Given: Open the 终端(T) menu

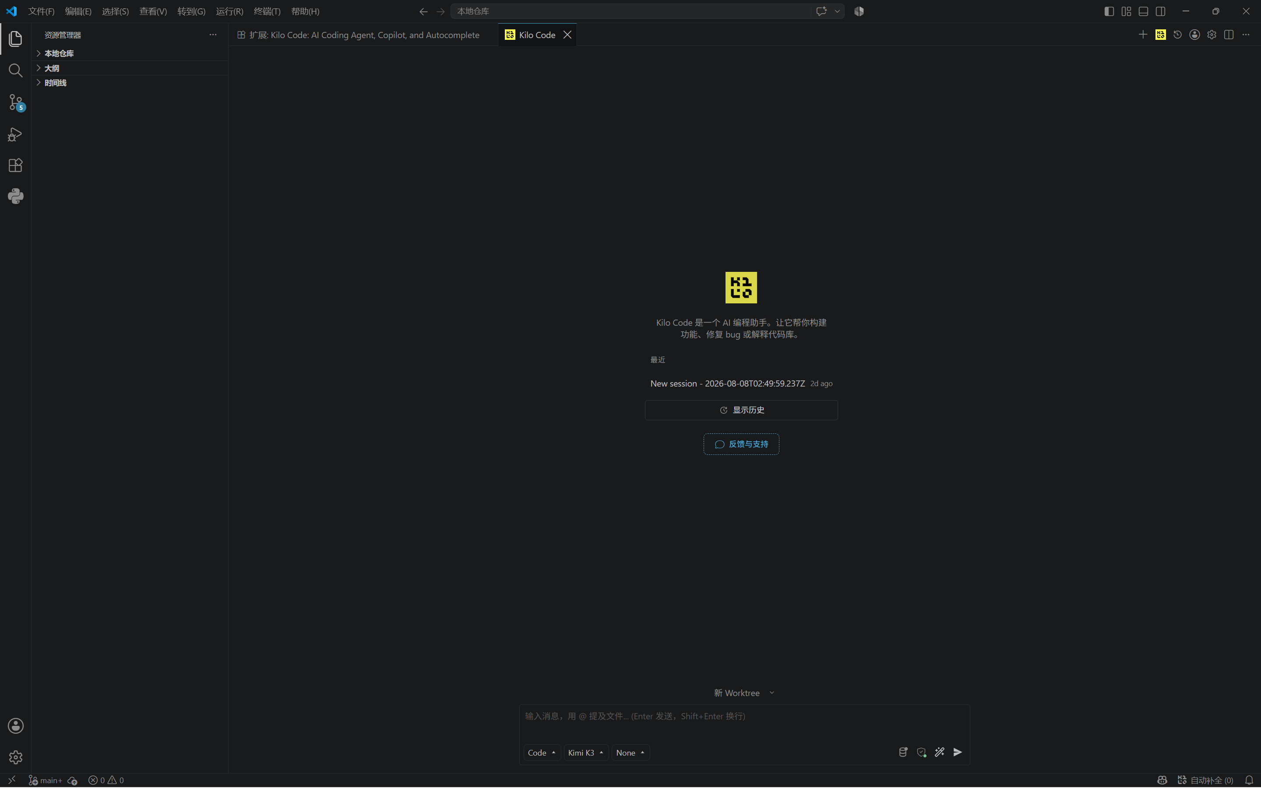Looking at the screenshot, I should (x=267, y=11).
